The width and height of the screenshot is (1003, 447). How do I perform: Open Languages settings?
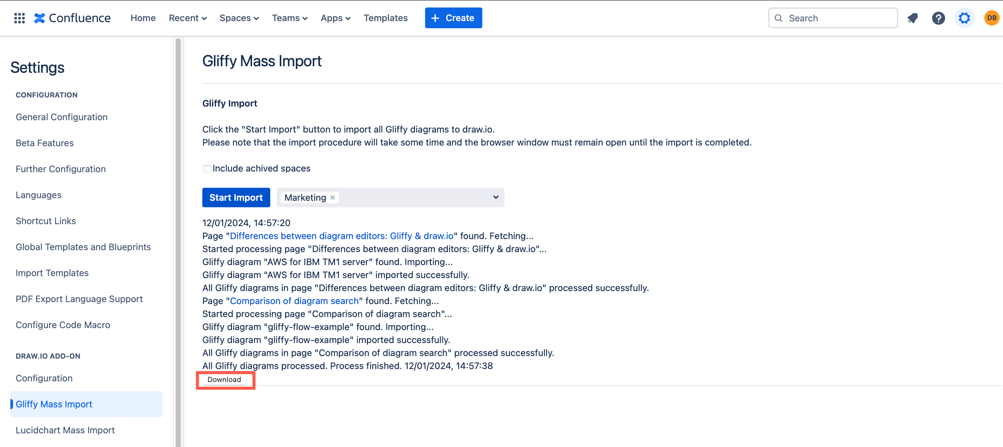click(38, 195)
